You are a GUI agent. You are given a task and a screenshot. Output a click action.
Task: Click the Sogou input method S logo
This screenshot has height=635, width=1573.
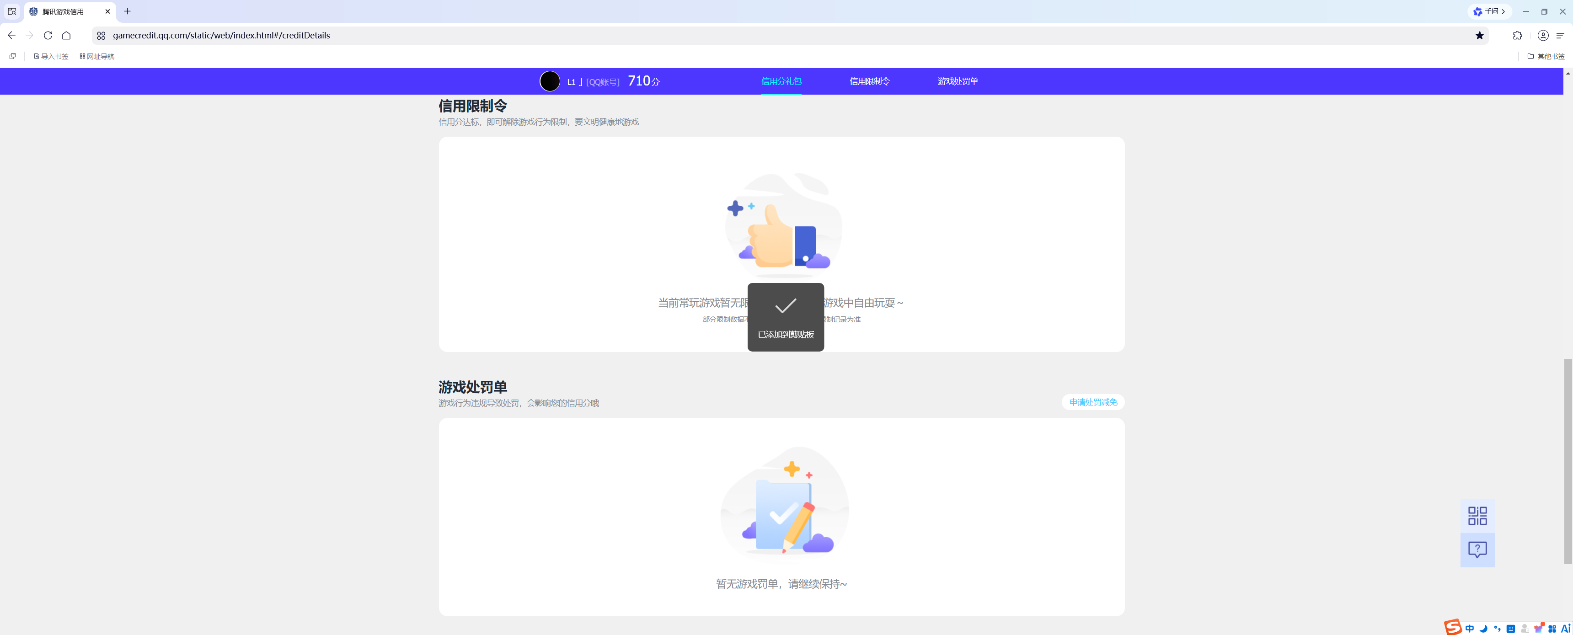pyautogui.click(x=1453, y=627)
